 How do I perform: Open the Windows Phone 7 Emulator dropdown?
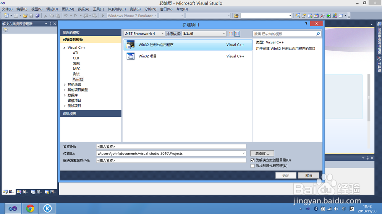tap(132, 16)
